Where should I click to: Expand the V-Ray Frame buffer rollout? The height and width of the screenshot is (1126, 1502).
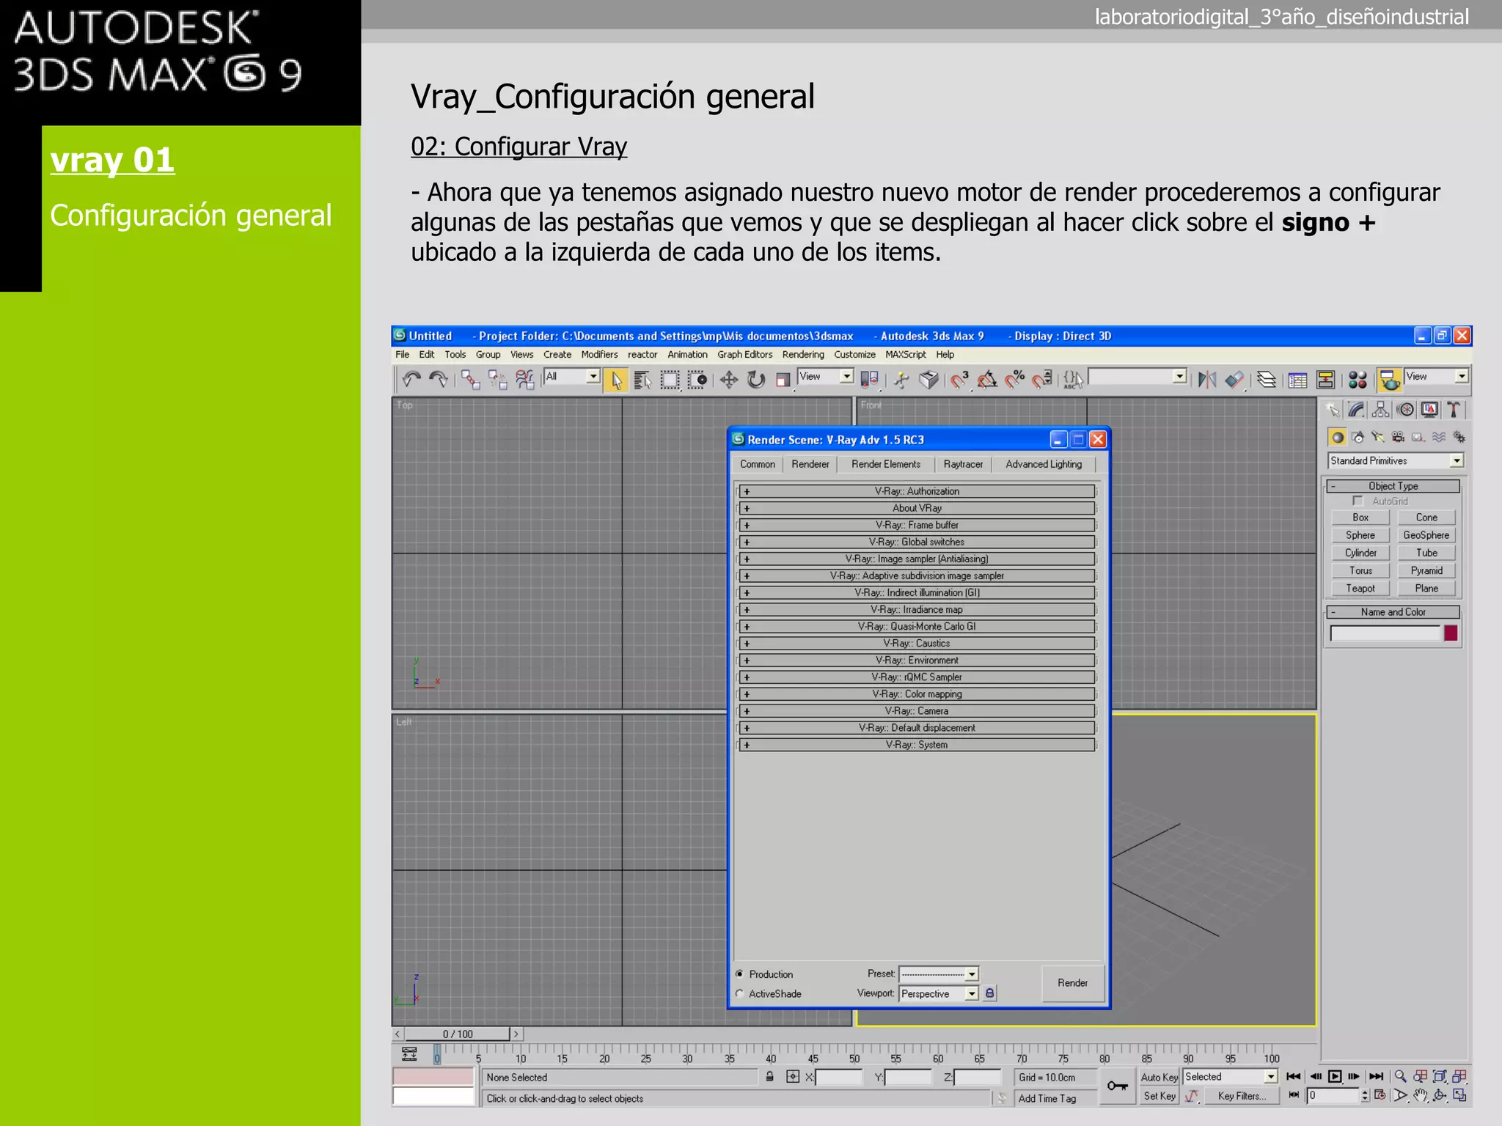click(x=917, y=525)
